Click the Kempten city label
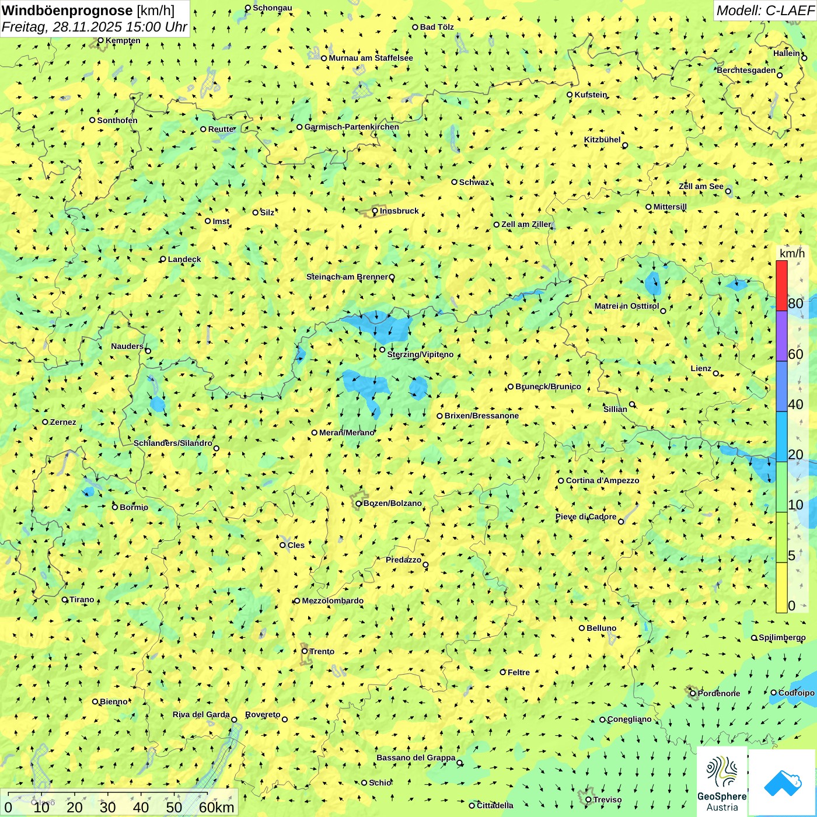This screenshot has height=817, width=817. click(x=123, y=40)
